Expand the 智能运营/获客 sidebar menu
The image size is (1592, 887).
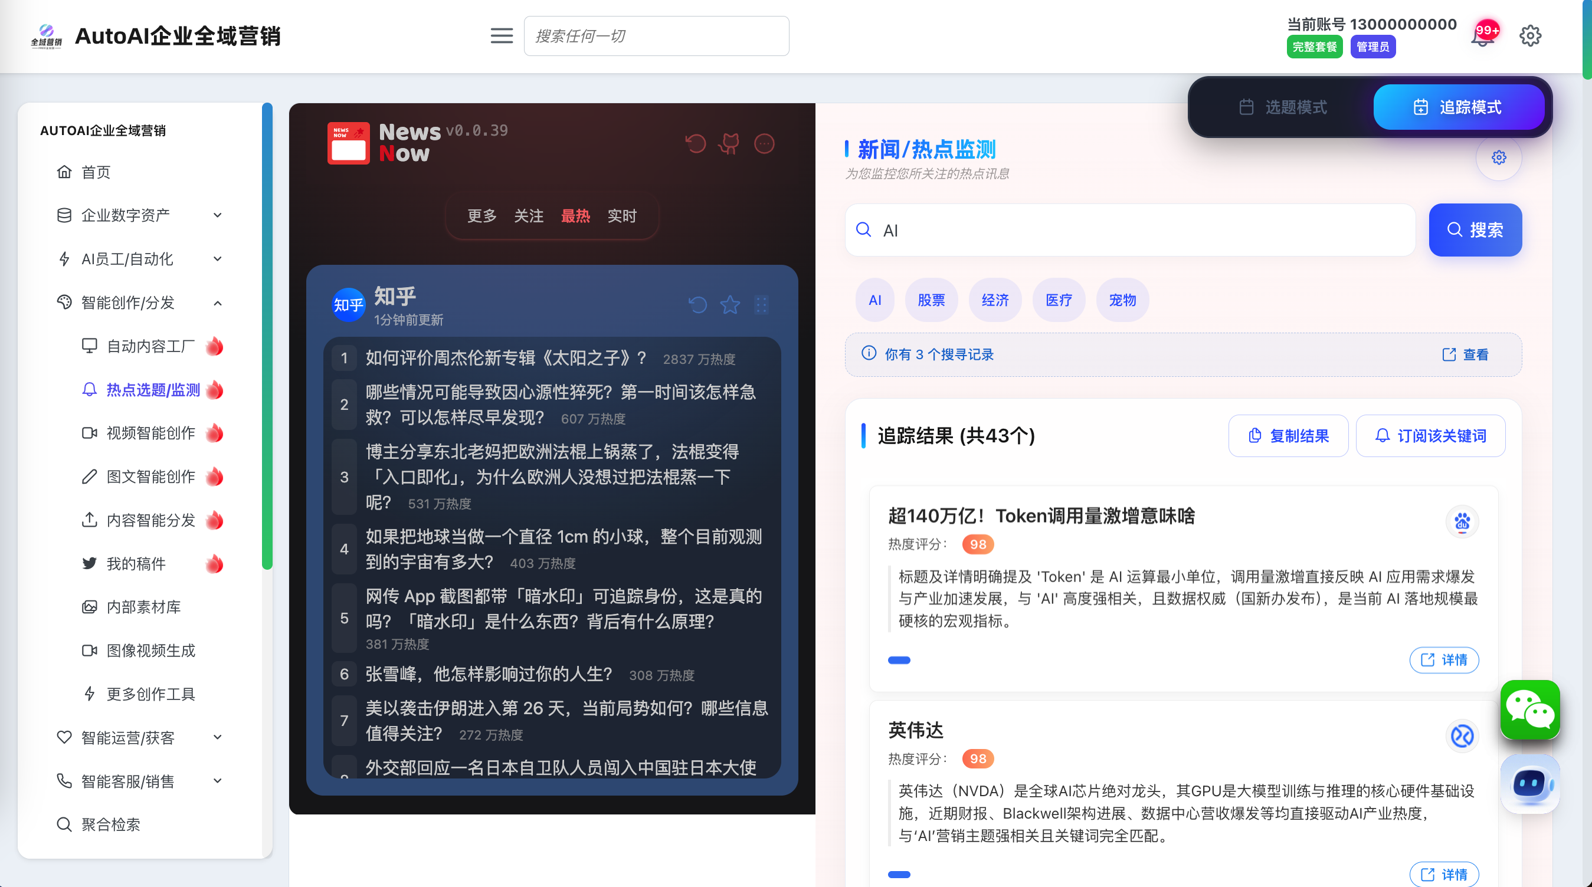140,738
